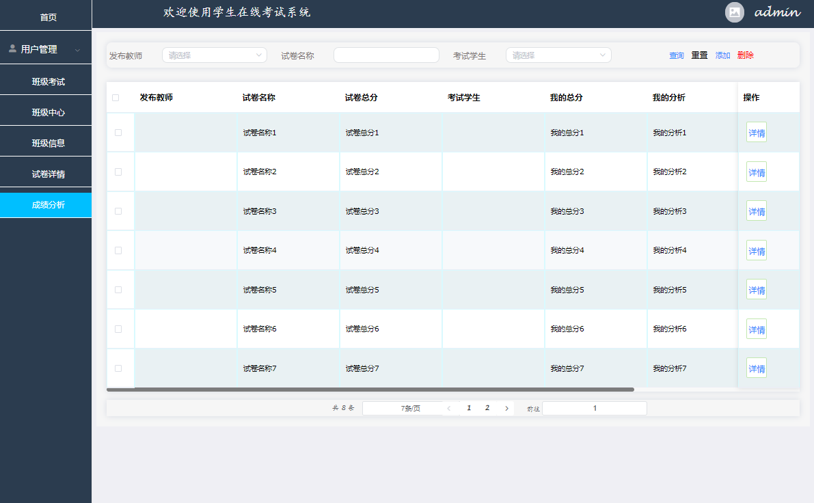Open the 考试学生 dropdown filter
Image resolution: width=814 pixels, height=503 pixels.
coord(558,55)
